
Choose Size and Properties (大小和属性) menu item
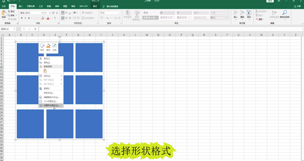click(x=51, y=101)
